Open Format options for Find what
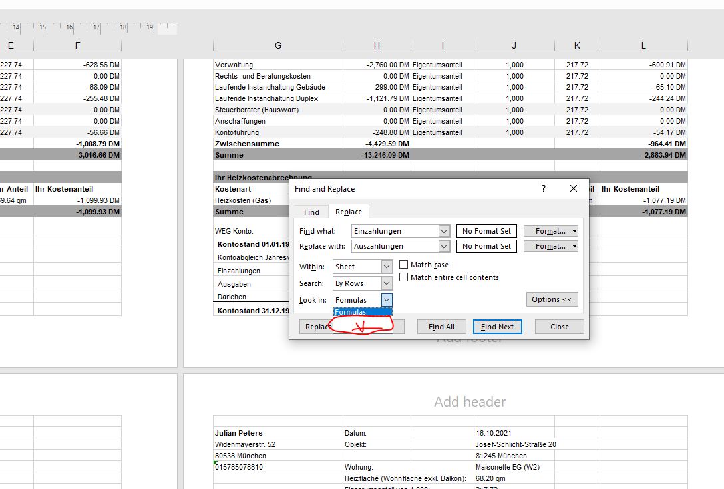 click(x=550, y=230)
